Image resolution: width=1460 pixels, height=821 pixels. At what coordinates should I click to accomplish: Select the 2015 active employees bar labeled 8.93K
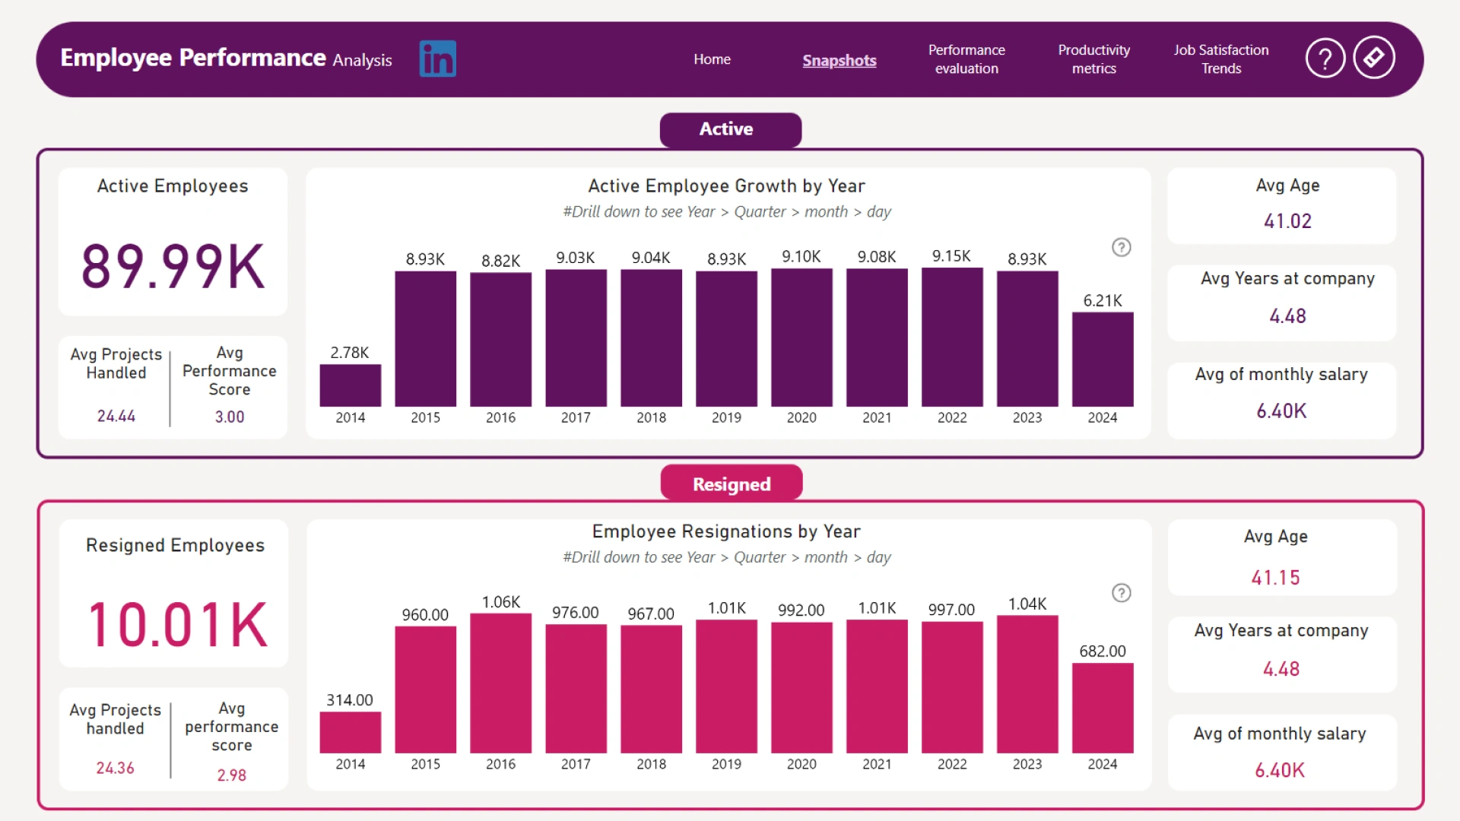425,339
